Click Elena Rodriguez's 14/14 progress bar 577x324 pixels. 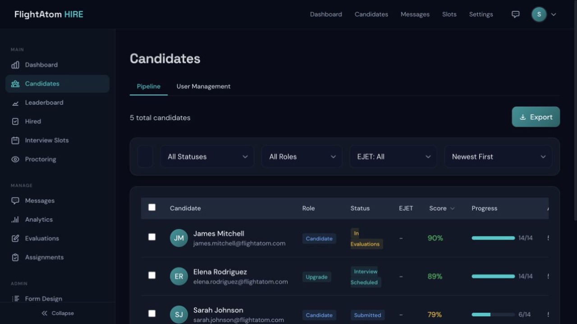click(x=493, y=276)
